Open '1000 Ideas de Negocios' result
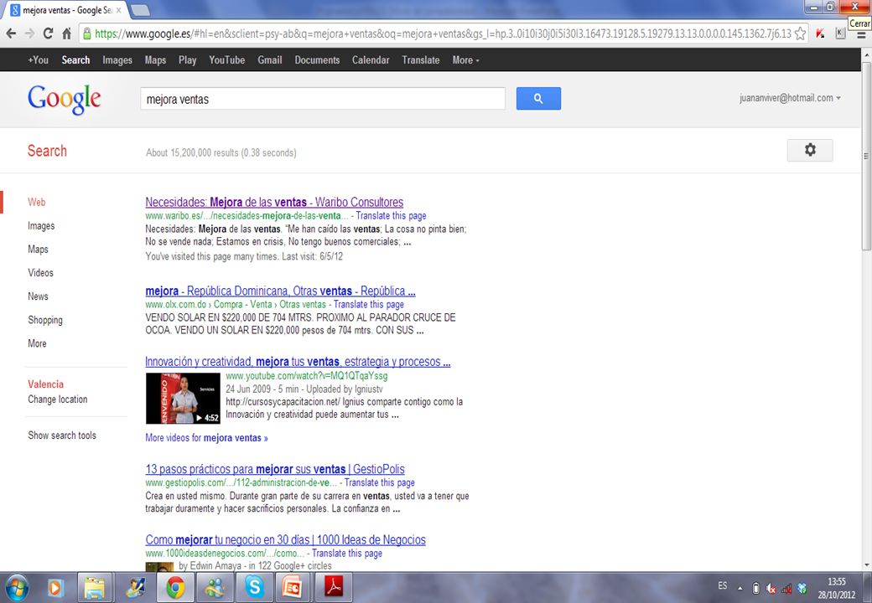Screen dimensions: 872x603 (x=285, y=539)
